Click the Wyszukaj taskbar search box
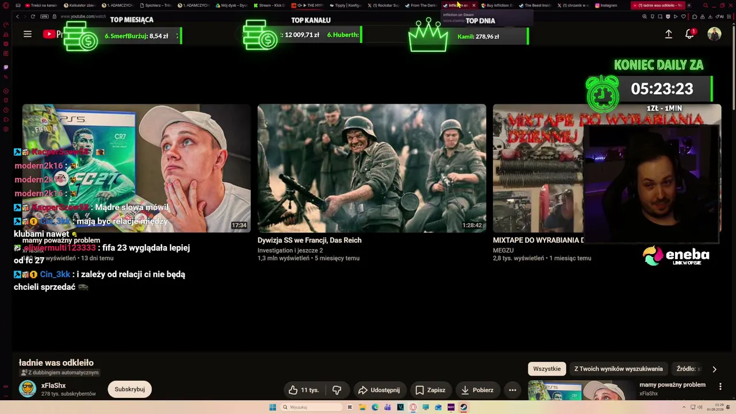 (310, 407)
